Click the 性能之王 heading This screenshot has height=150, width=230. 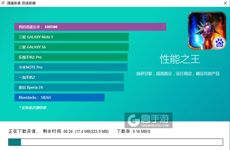pos(180,59)
